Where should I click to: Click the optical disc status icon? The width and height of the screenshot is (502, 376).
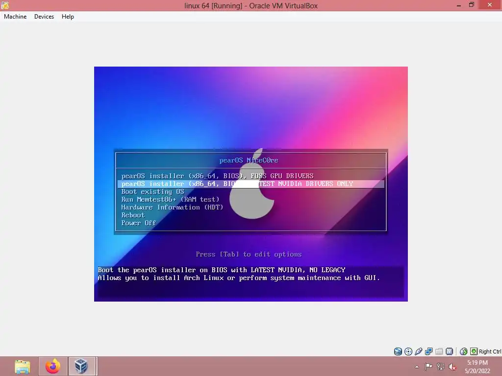coord(408,352)
